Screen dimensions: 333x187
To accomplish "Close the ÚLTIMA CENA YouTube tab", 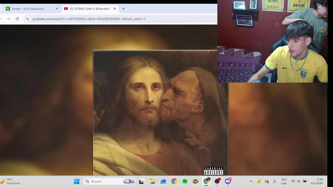I will [114, 9].
